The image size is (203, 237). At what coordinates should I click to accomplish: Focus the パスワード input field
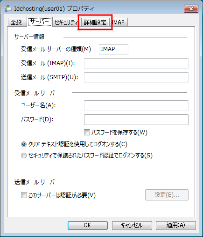(136, 119)
